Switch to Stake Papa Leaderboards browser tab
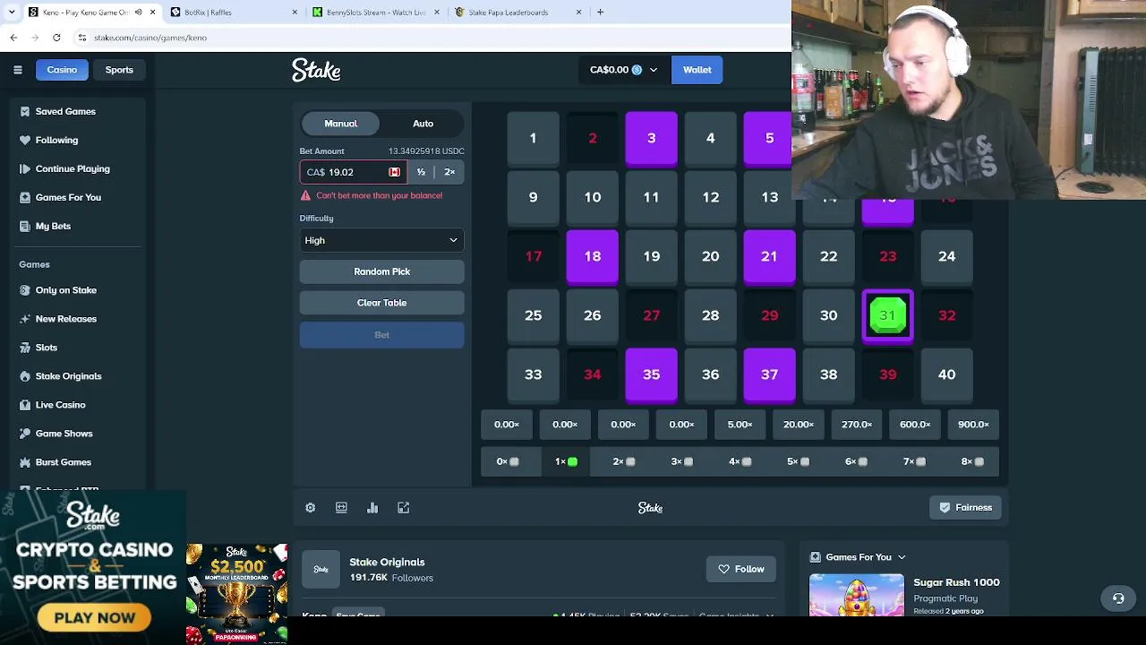The image size is (1146, 645). [517, 13]
